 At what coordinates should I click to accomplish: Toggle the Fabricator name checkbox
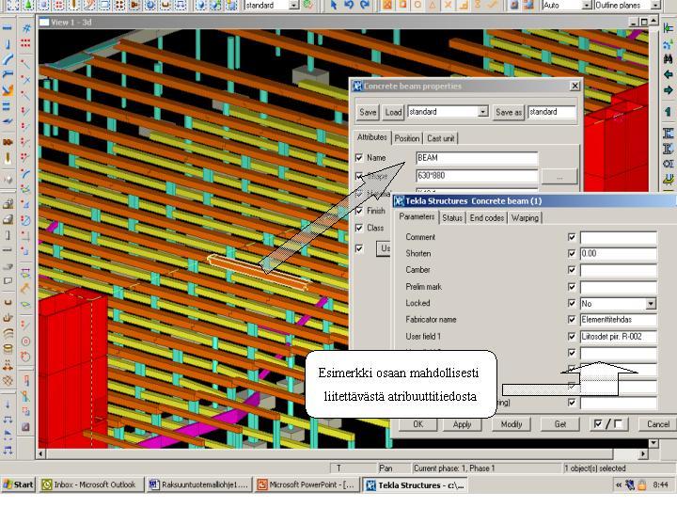(x=572, y=320)
